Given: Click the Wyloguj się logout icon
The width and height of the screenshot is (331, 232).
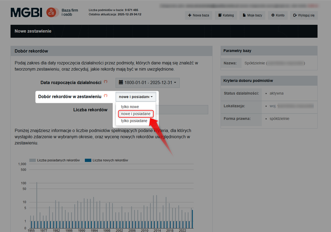Looking at the screenshot, I should pyautogui.click(x=295, y=15).
